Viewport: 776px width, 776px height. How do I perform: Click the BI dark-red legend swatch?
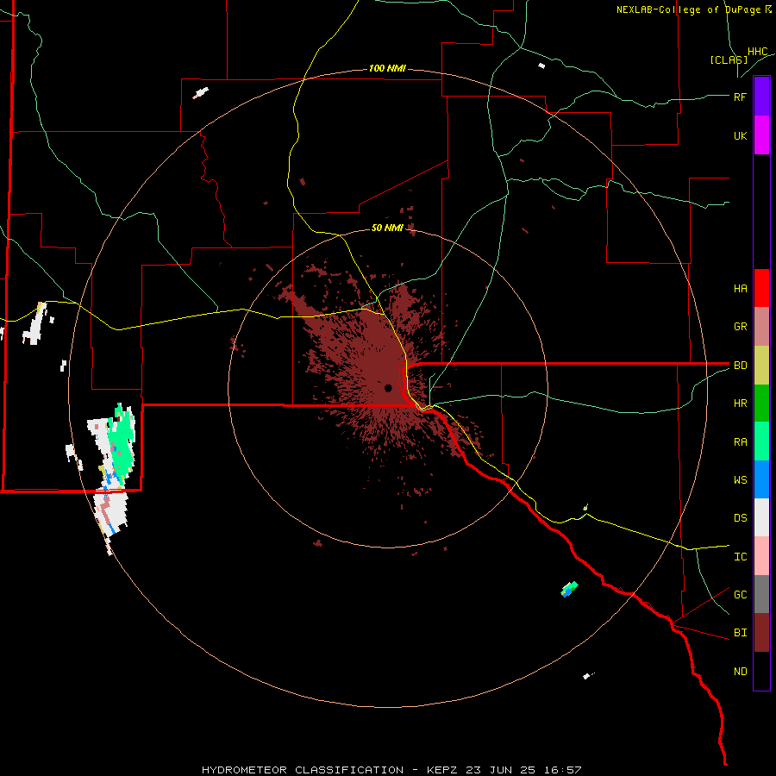pos(761,633)
